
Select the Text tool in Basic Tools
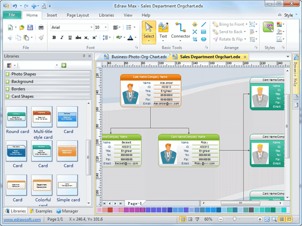pos(163,30)
